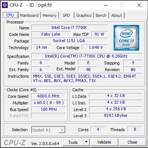Expand the Socket #1 selection combo box
Viewport: 148px width, 148px height.
click(x=48, y=130)
